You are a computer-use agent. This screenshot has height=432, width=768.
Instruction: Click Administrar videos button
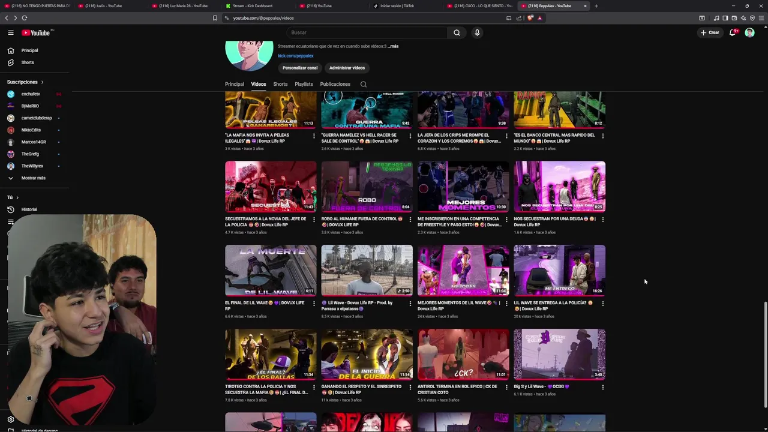[x=347, y=68]
